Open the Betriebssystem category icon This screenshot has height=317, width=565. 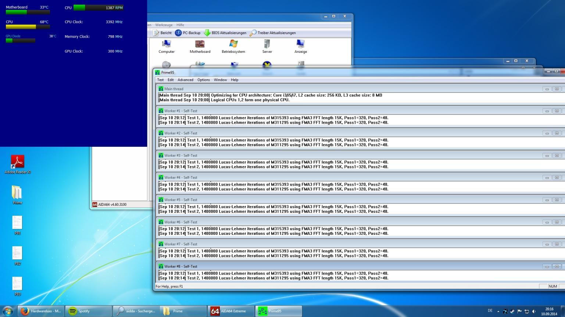click(233, 46)
